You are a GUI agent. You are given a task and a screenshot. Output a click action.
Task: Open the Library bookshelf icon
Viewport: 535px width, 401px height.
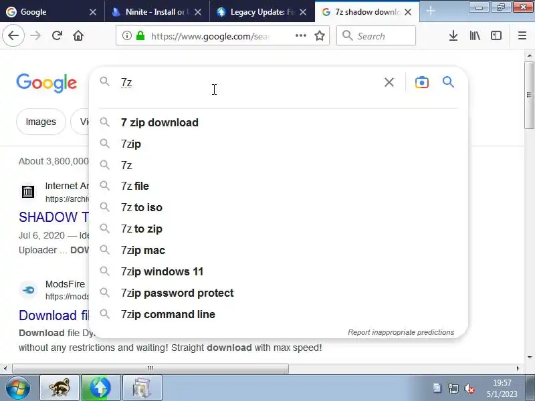(475, 35)
